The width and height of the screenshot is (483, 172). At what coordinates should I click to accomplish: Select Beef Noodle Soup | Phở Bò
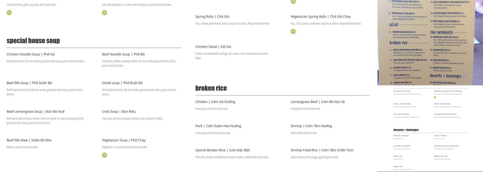click(x=123, y=54)
